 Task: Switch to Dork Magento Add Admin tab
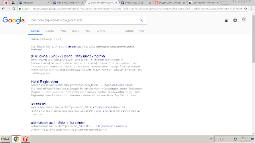pos(204,3)
